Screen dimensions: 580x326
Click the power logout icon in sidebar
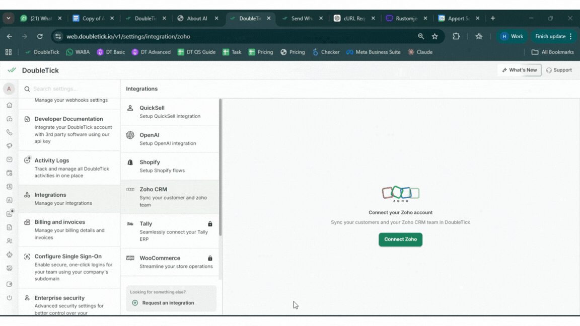click(x=9, y=298)
